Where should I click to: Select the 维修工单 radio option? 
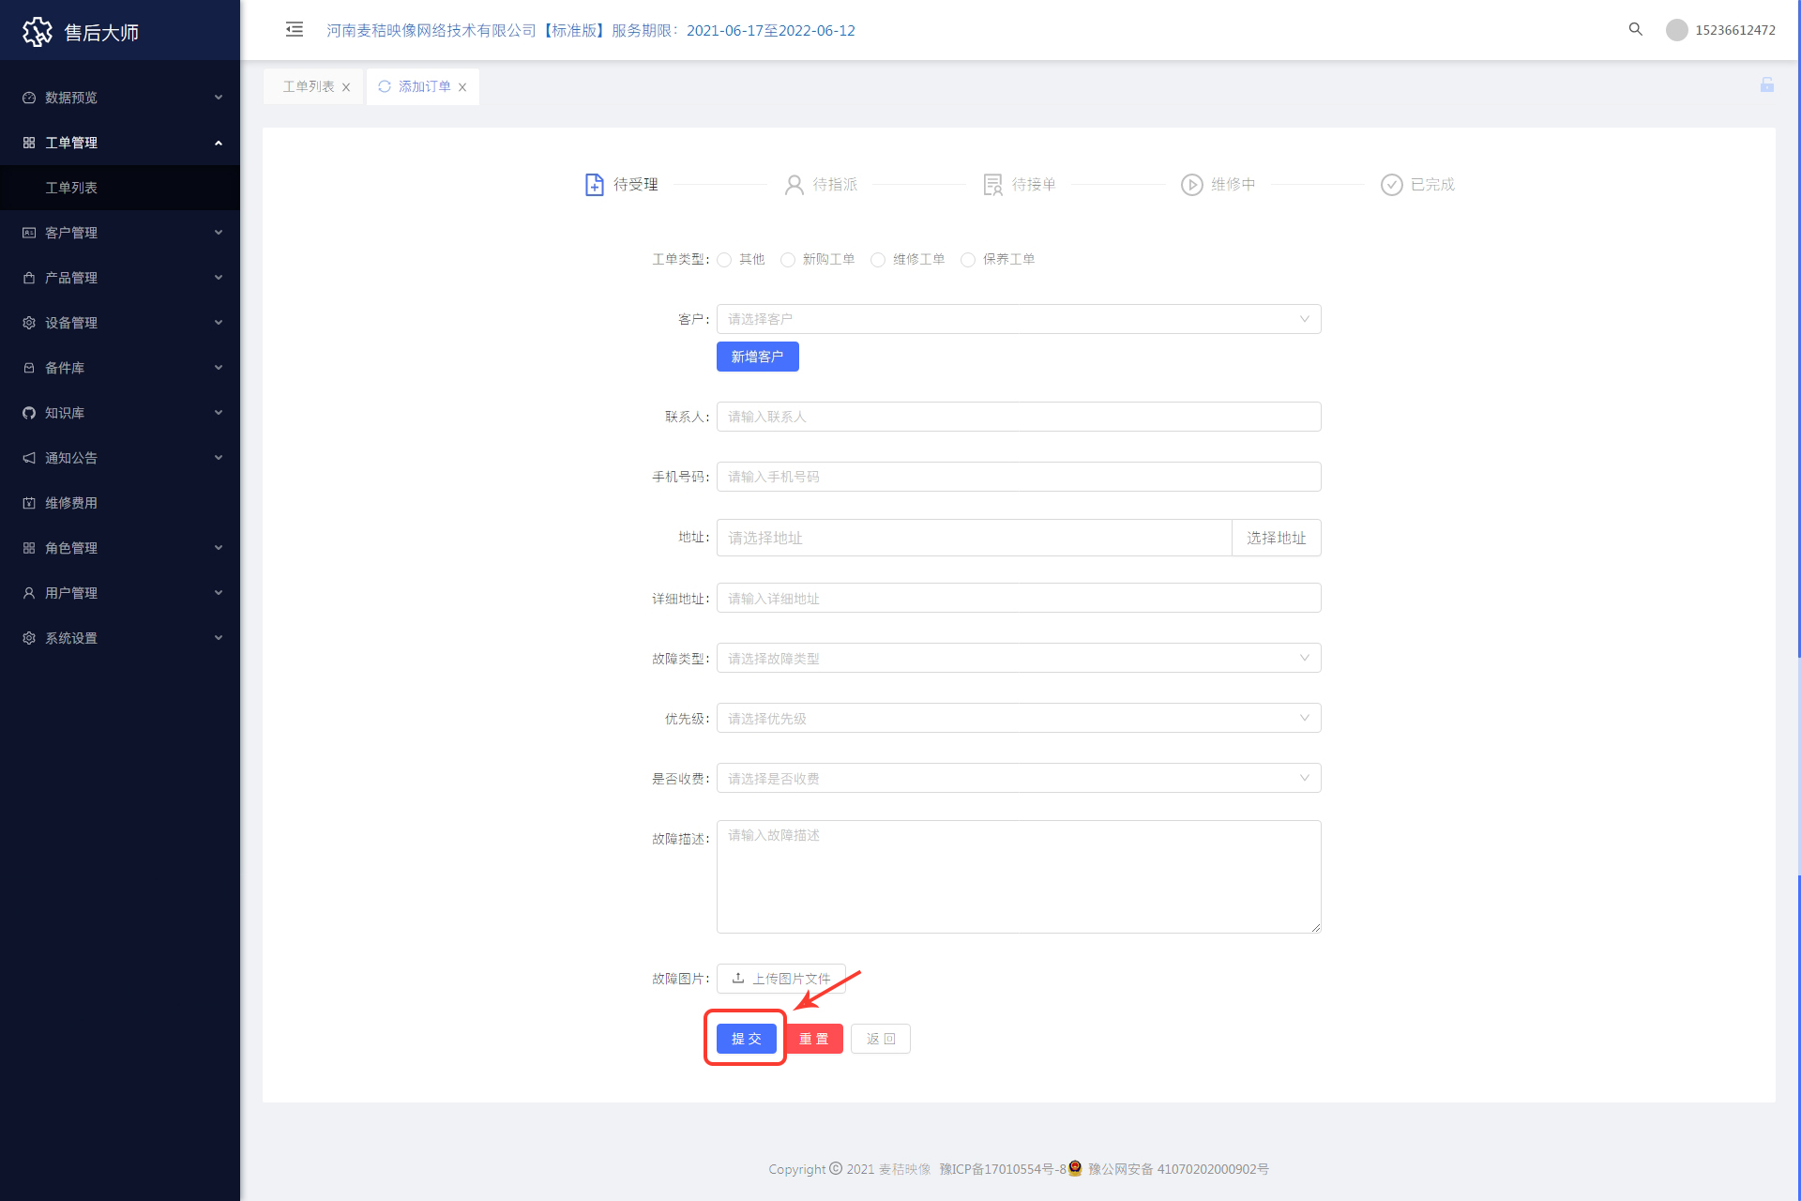click(x=878, y=260)
